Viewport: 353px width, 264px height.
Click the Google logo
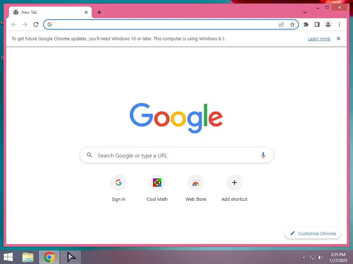pyautogui.click(x=176, y=118)
